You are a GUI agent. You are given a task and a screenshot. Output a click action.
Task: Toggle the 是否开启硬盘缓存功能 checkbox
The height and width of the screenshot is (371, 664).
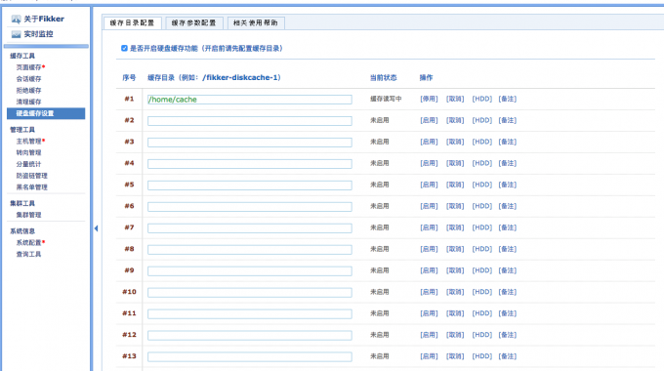[124, 48]
